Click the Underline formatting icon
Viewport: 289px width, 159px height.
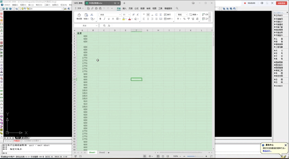coord(109,19)
